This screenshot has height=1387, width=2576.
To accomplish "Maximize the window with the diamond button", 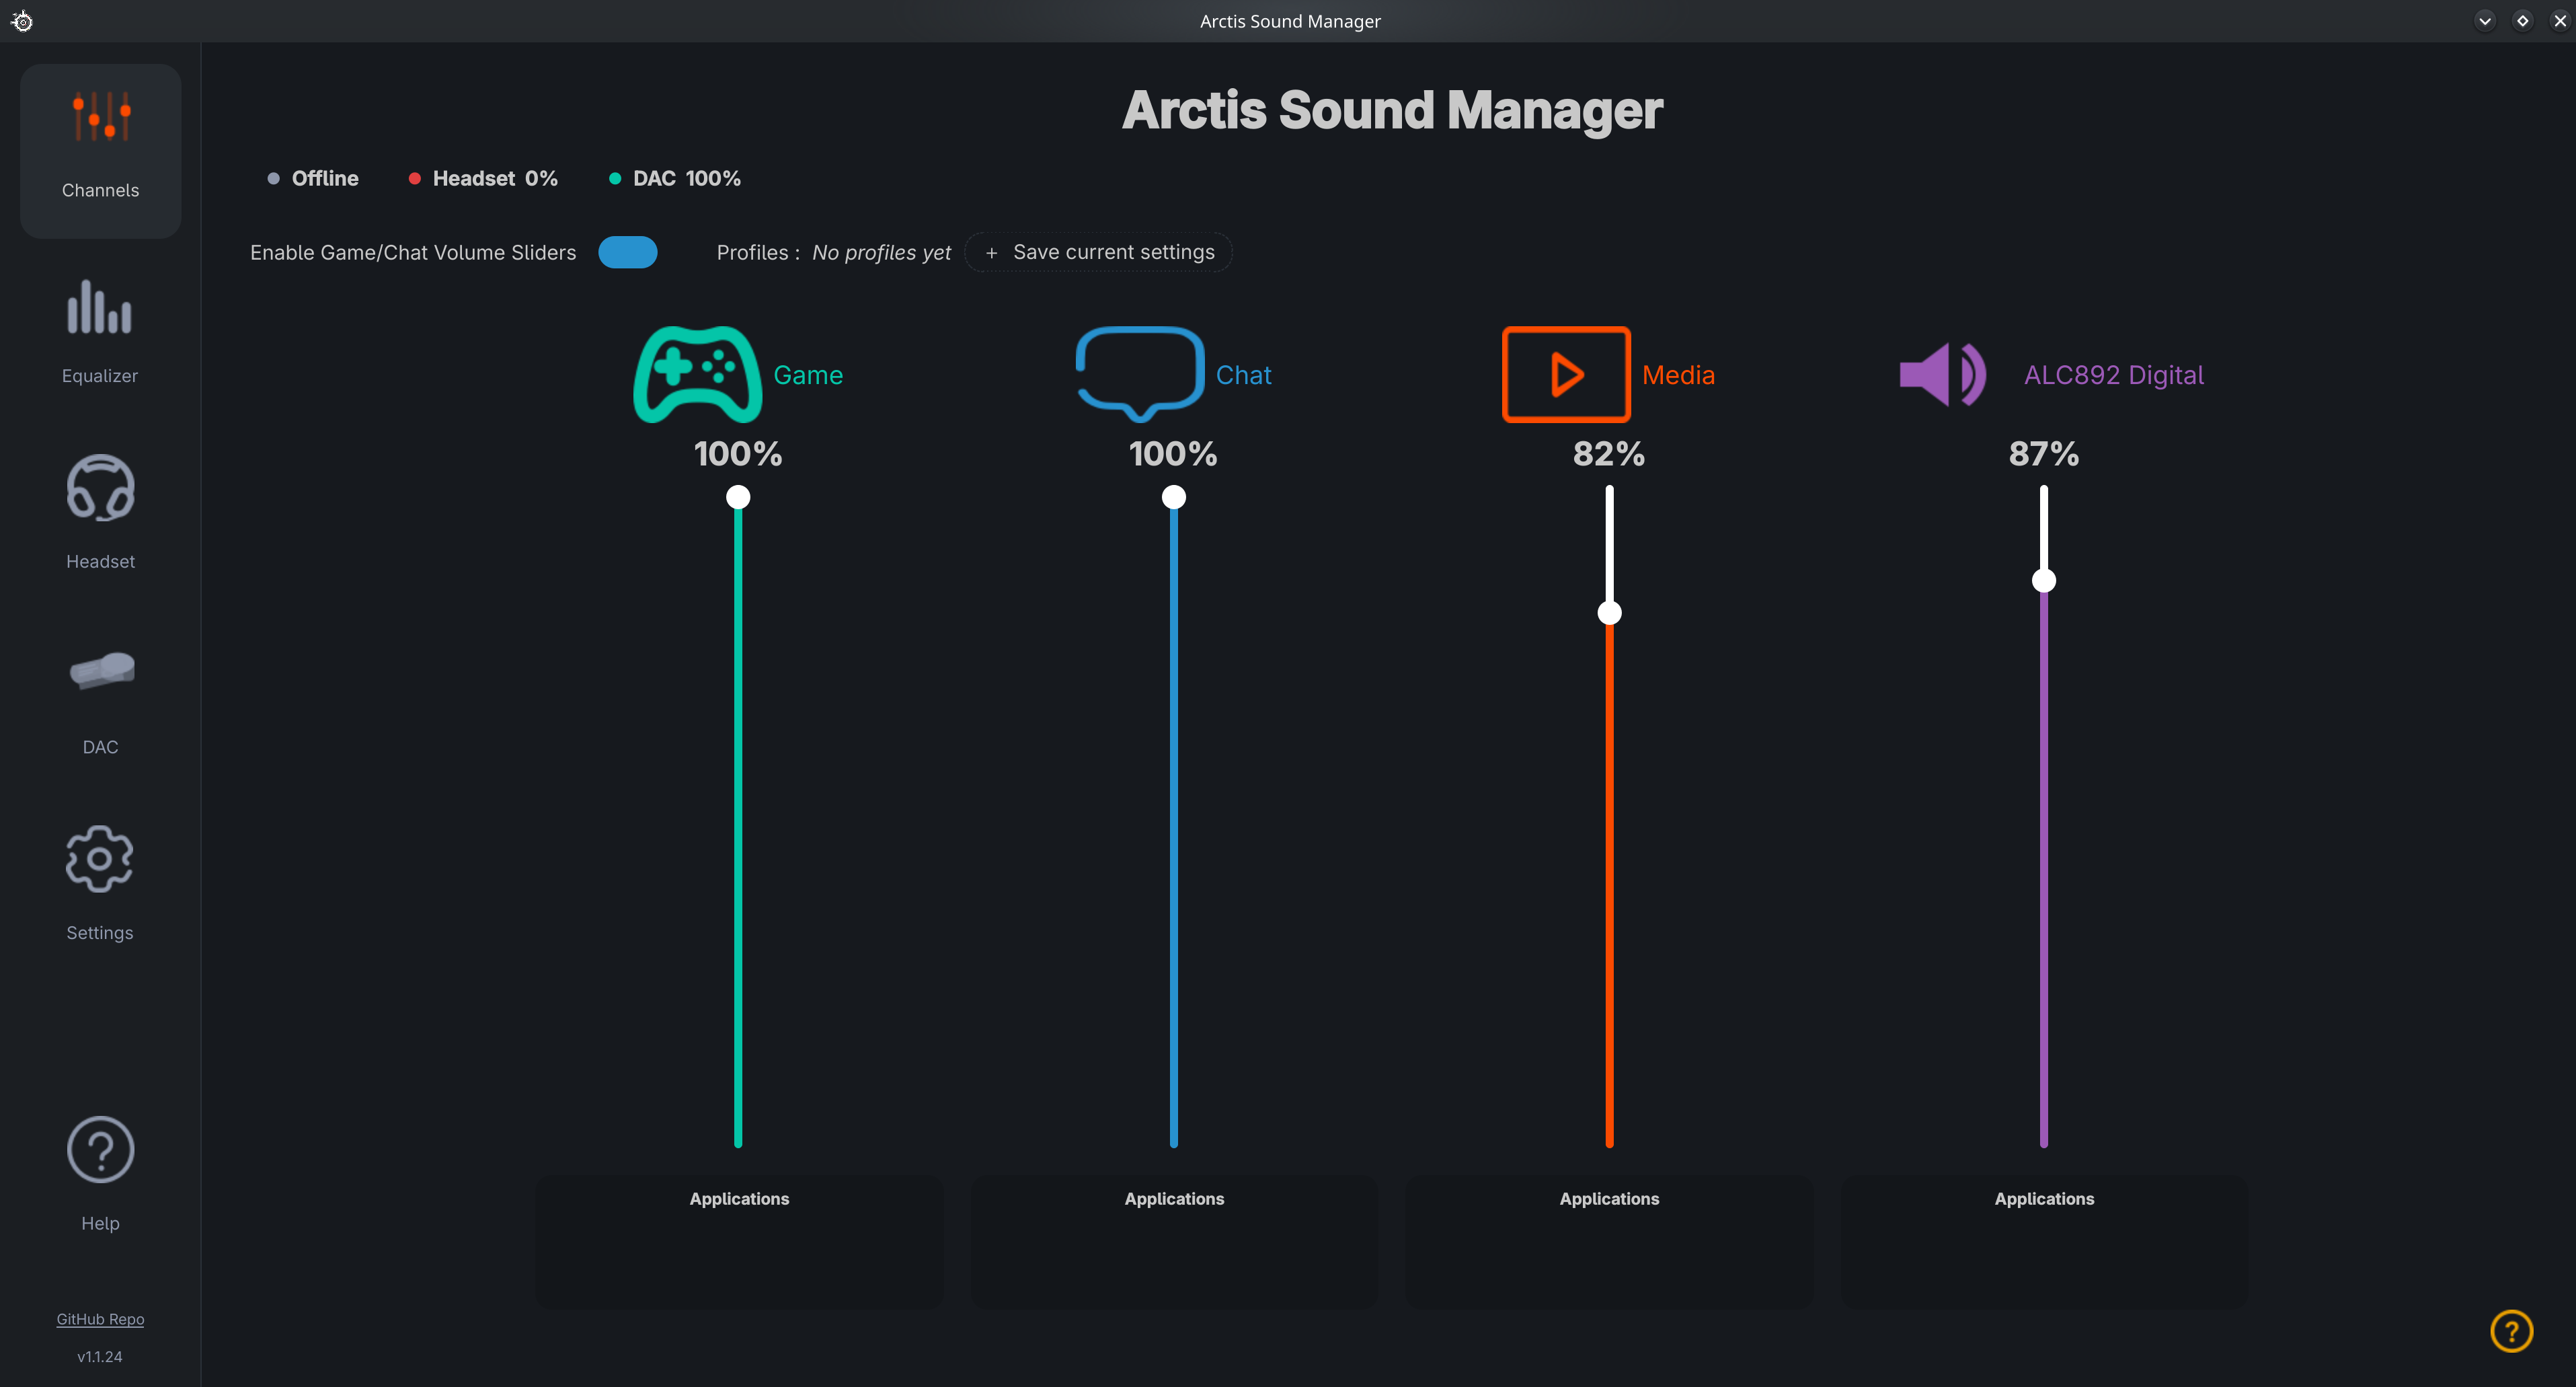I will [2523, 21].
